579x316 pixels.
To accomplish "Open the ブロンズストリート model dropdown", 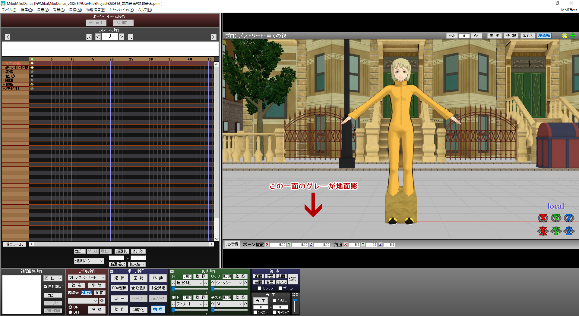I will [x=87, y=277].
